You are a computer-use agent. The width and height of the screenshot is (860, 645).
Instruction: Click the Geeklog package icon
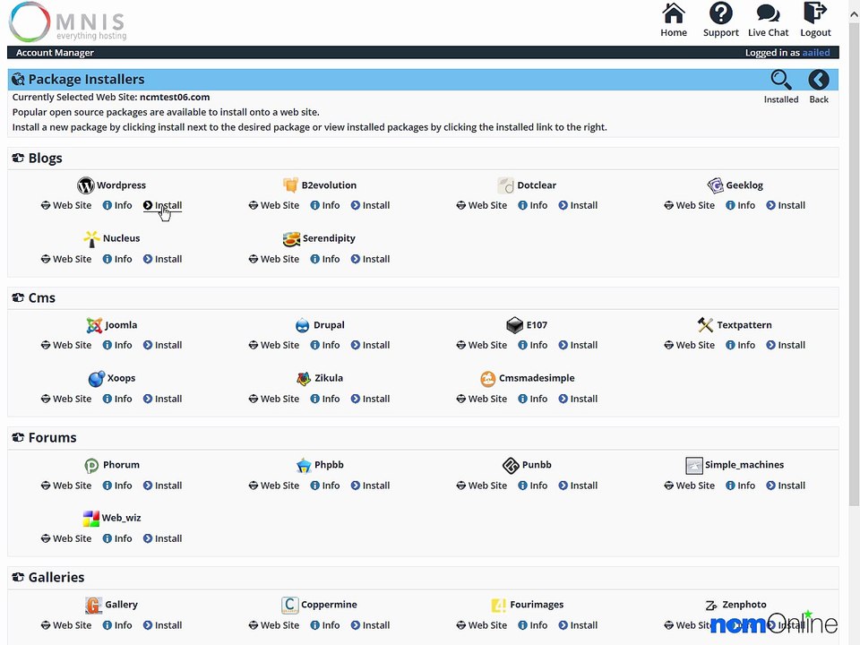[715, 185]
